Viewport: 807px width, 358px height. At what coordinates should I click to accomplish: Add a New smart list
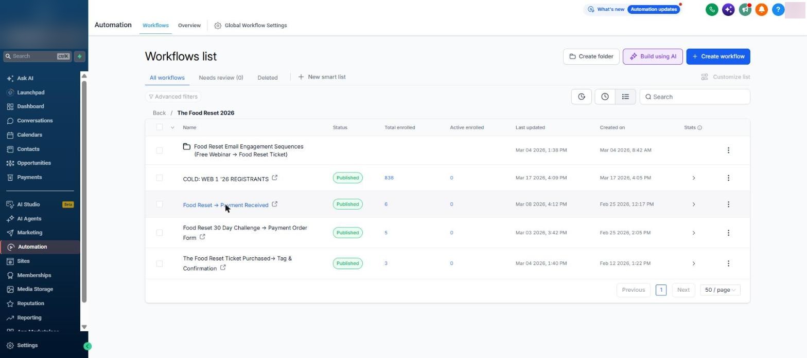tap(322, 77)
